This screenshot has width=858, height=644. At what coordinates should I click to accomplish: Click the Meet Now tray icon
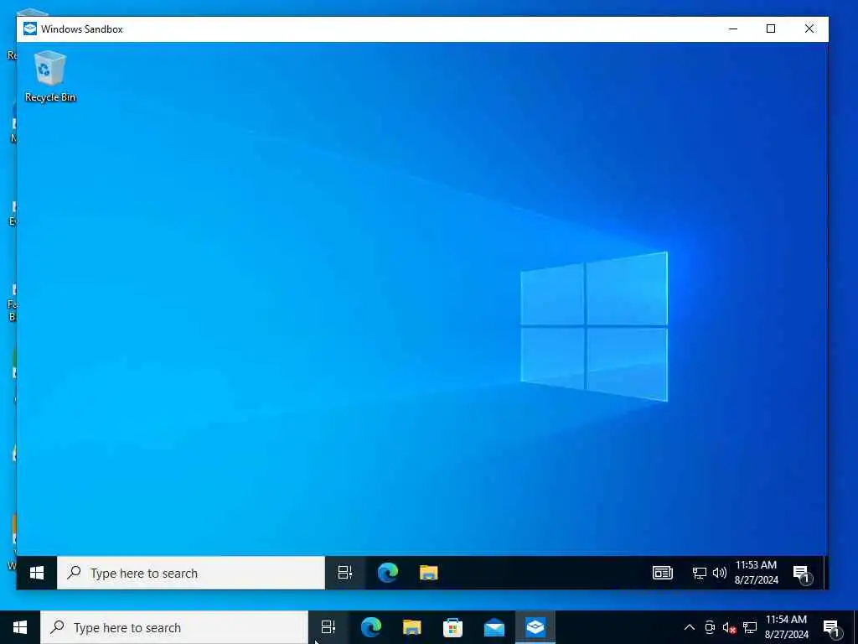710,627
